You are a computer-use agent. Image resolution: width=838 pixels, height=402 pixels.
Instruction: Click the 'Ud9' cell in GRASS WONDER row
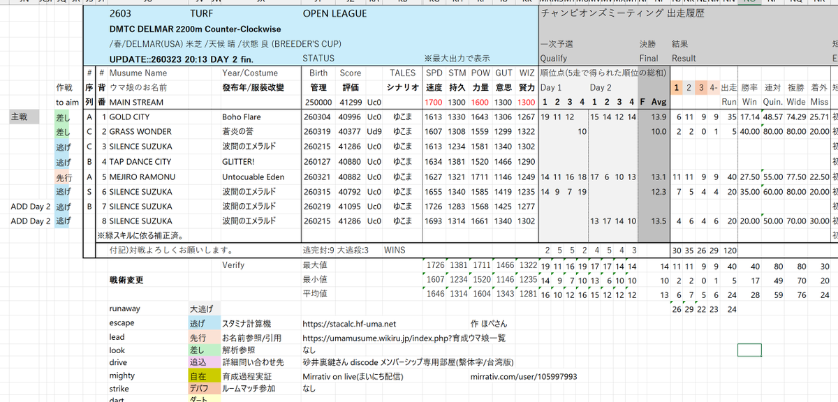pyautogui.click(x=374, y=132)
